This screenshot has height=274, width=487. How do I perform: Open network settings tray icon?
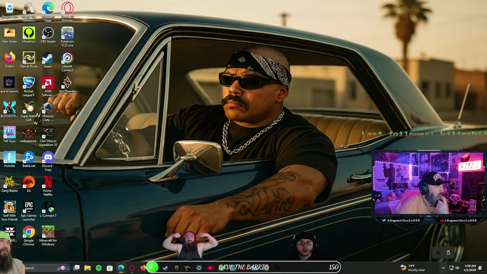(451, 268)
